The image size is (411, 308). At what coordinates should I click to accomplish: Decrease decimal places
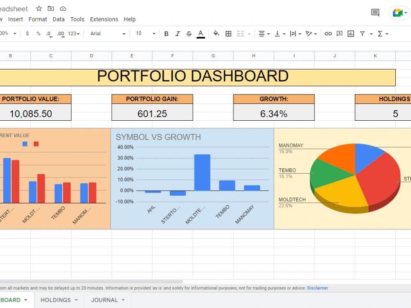pos(49,34)
